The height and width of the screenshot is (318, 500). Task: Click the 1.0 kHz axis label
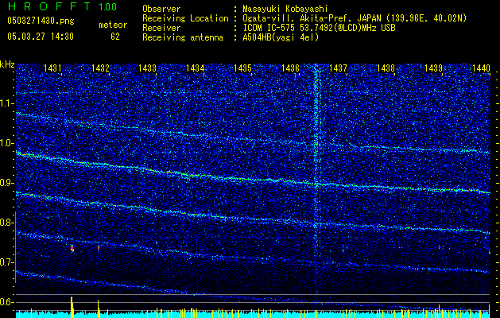[x=7, y=143]
